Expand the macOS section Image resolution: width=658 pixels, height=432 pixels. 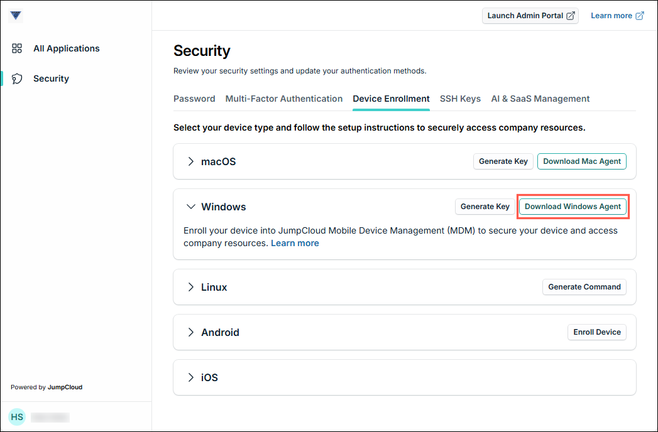point(191,161)
